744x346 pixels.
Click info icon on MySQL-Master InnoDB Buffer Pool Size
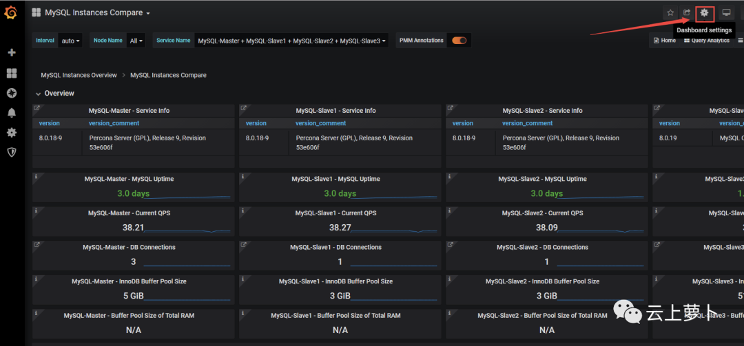(36, 279)
